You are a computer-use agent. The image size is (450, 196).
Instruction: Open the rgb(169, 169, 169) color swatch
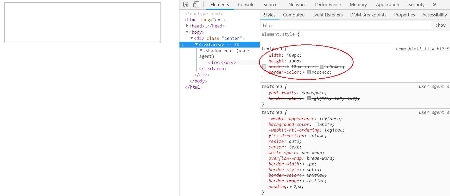pyautogui.click(x=309, y=98)
